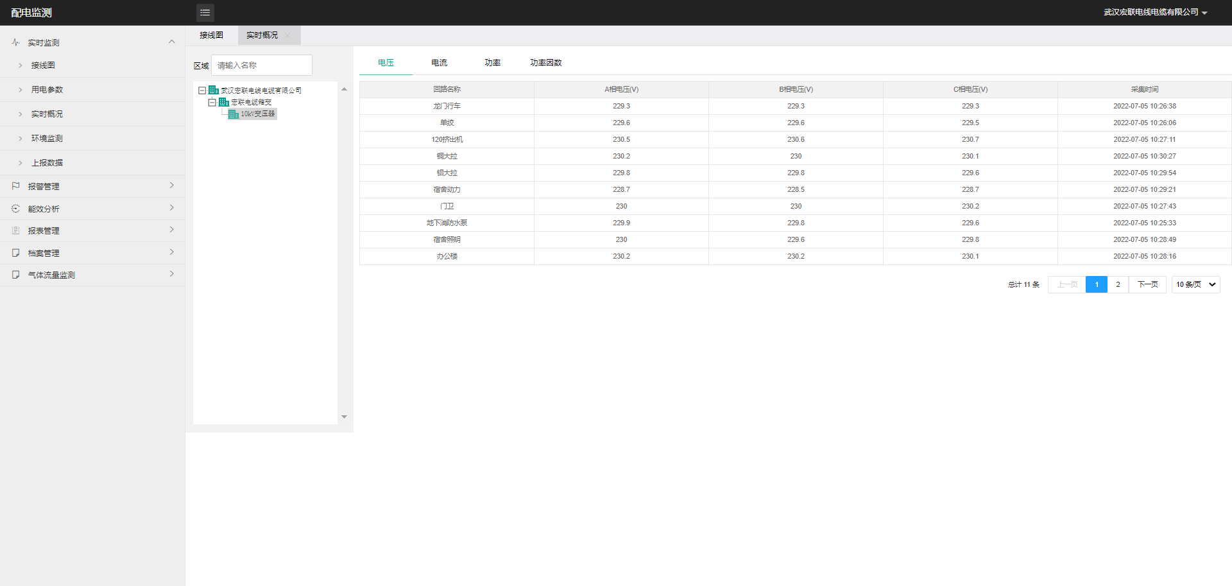Expand the 能效分析 sidebar menu
Screen dimensions: 1232x586
[x=171, y=208]
